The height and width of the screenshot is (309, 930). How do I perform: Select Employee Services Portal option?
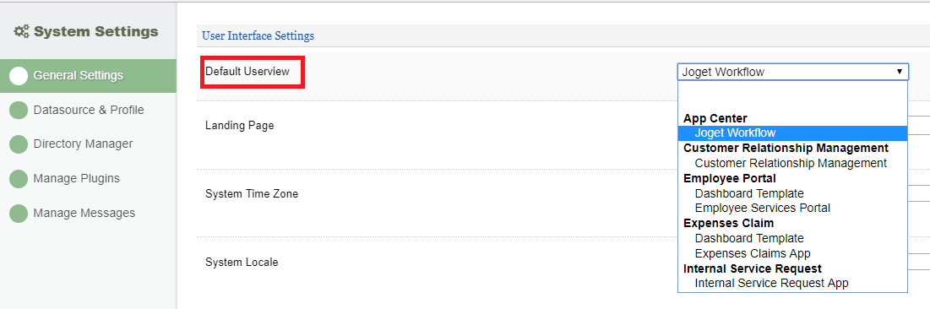pos(792,209)
